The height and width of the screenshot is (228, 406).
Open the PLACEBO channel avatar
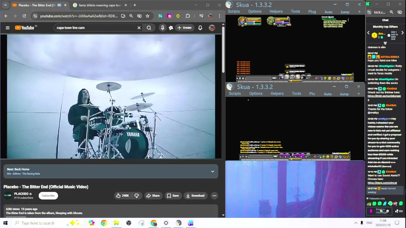8,195
